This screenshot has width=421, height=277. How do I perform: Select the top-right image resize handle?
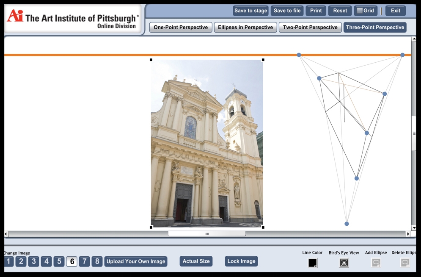[263, 60]
